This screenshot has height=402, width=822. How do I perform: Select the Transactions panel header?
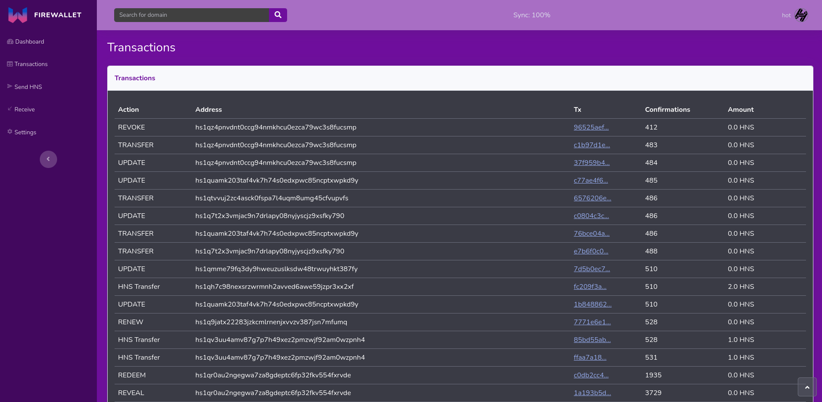coord(134,78)
